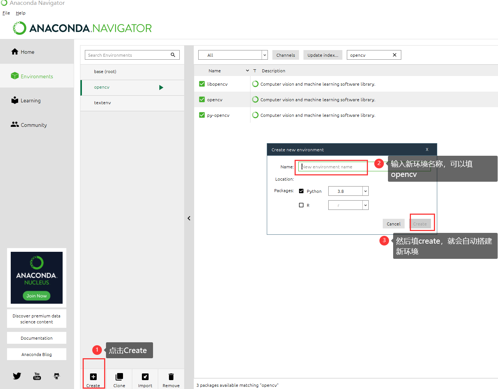Click the Anaconda Nucleus banner image
498x389 pixels.
(x=37, y=278)
